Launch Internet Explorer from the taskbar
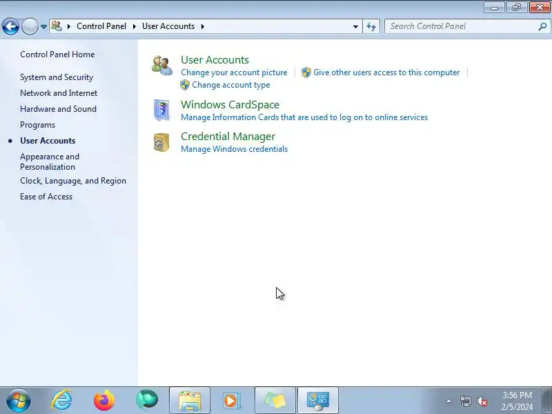This screenshot has height=414, width=552. click(62, 400)
